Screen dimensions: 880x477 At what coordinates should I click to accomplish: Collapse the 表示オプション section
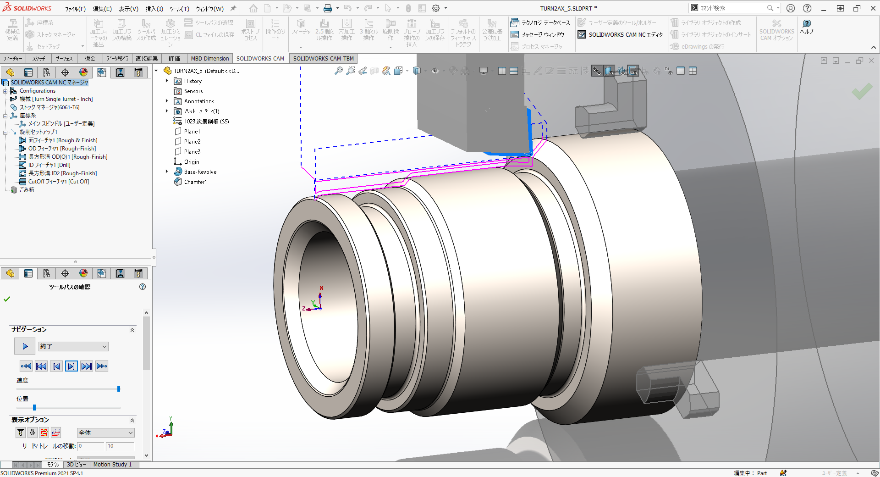click(x=132, y=420)
